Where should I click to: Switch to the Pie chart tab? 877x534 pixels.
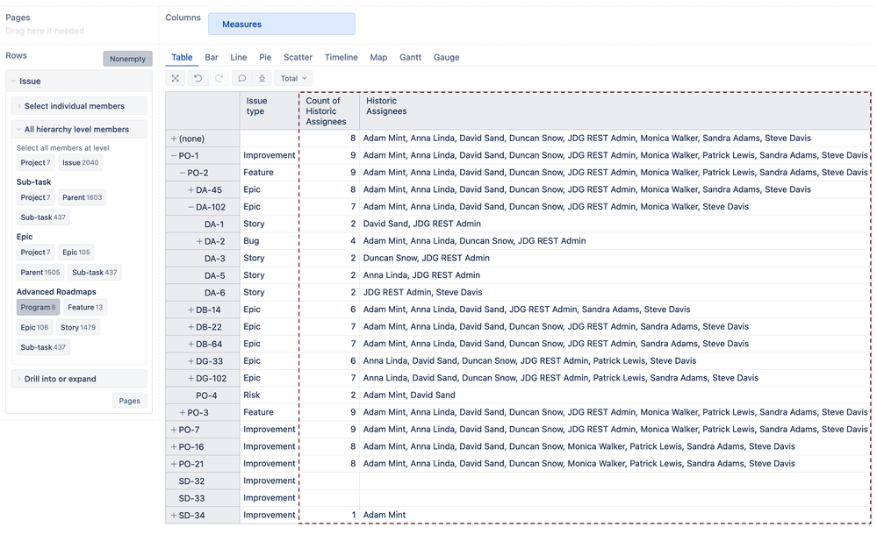point(265,57)
